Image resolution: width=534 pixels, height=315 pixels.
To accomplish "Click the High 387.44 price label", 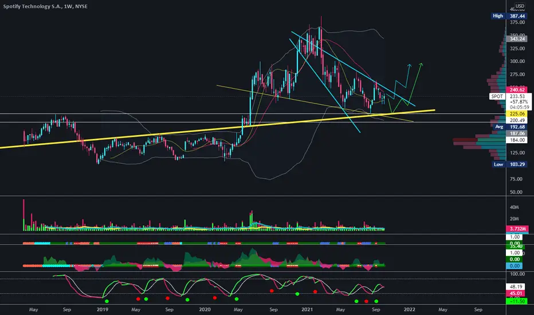I will coord(509,16).
